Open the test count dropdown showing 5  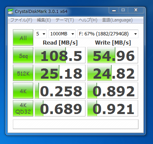pos(41,34)
